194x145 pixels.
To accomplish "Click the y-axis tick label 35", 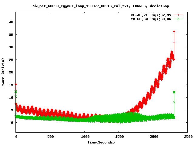I will pos(11,35).
